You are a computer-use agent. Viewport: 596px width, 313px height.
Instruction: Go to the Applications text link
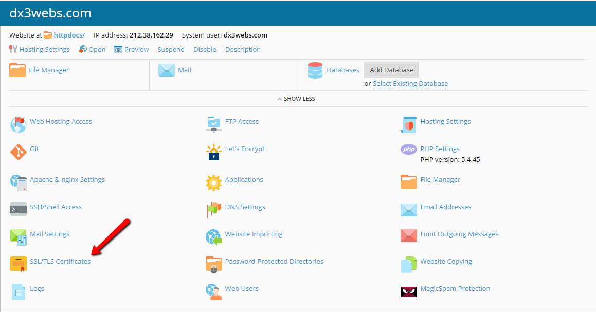pyautogui.click(x=244, y=180)
